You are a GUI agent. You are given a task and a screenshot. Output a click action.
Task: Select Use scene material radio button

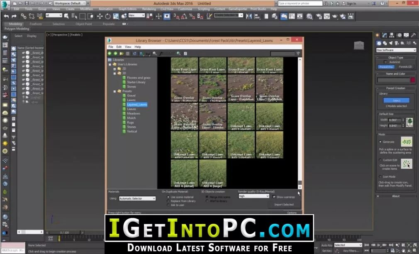tap(168, 197)
